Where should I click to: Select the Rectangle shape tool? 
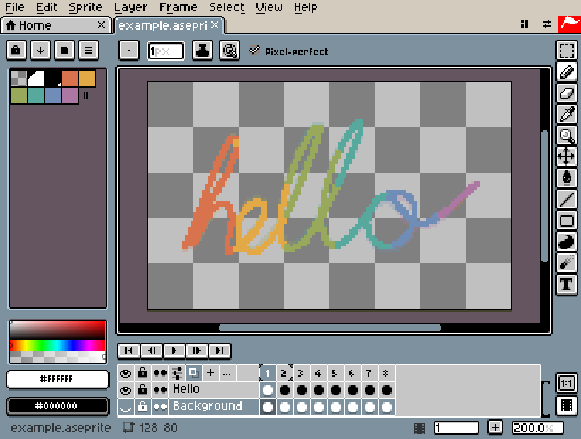[x=566, y=221]
